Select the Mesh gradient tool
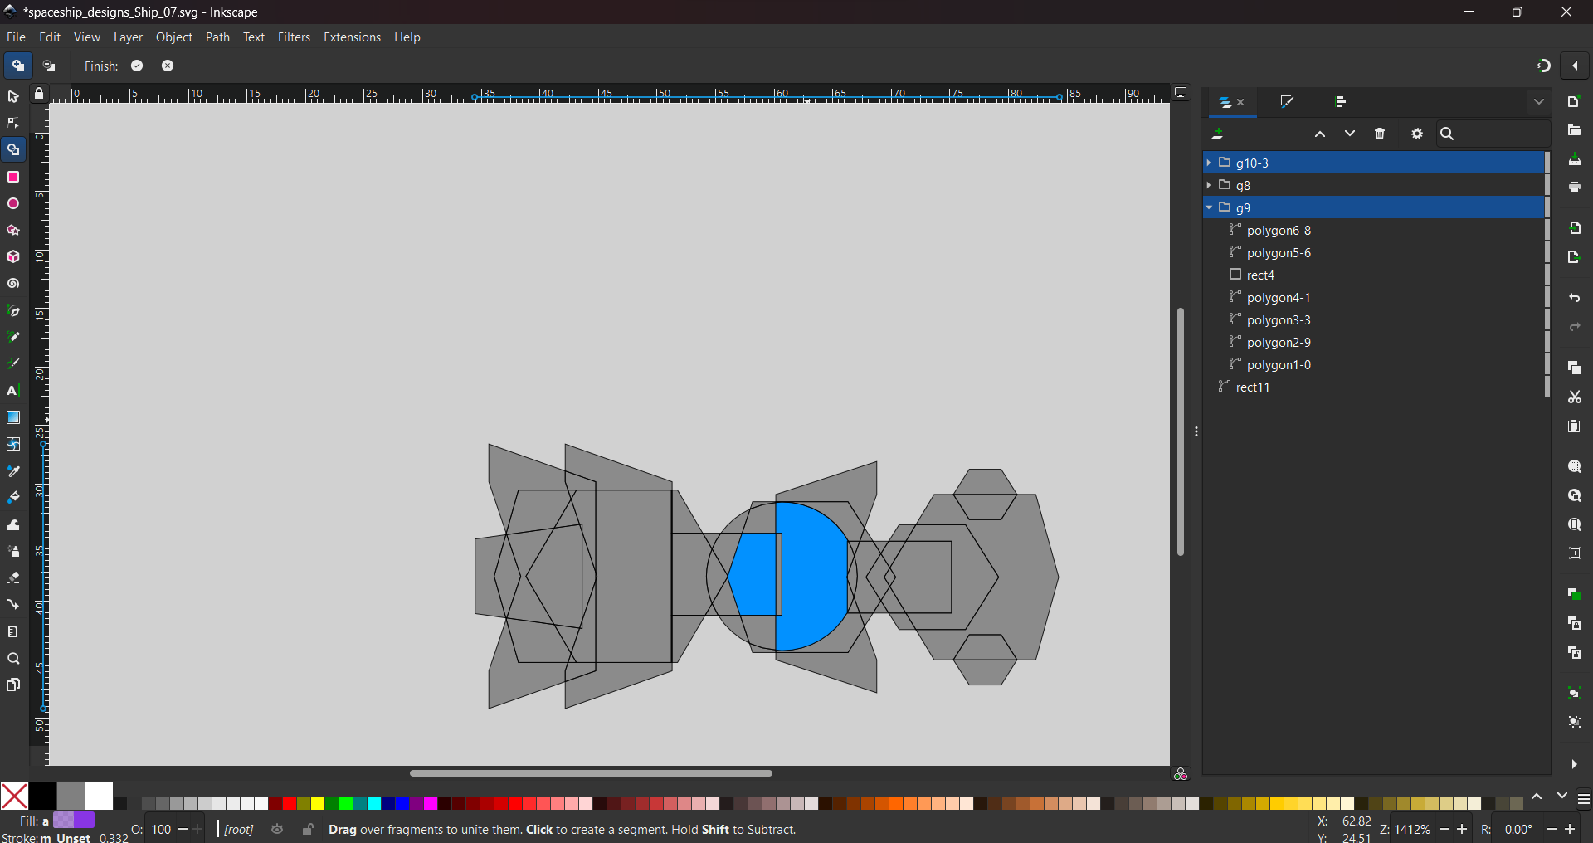 click(13, 445)
